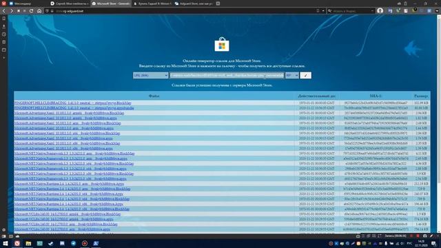Switch to the second browser tab
441x248 pixels.
click(70, 3)
